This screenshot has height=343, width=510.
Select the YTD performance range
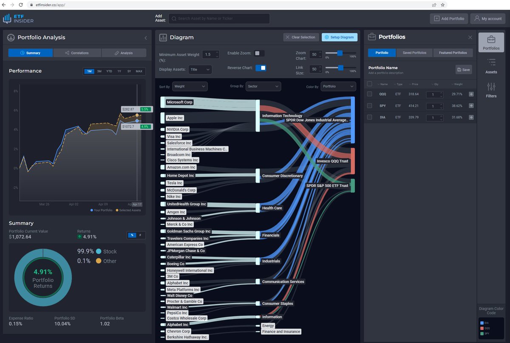[109, 71]
